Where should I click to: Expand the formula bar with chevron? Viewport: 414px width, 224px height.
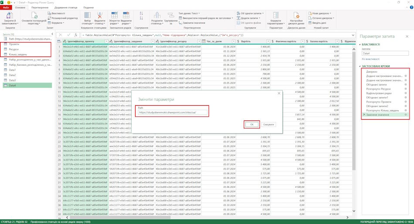pos(353,35)
